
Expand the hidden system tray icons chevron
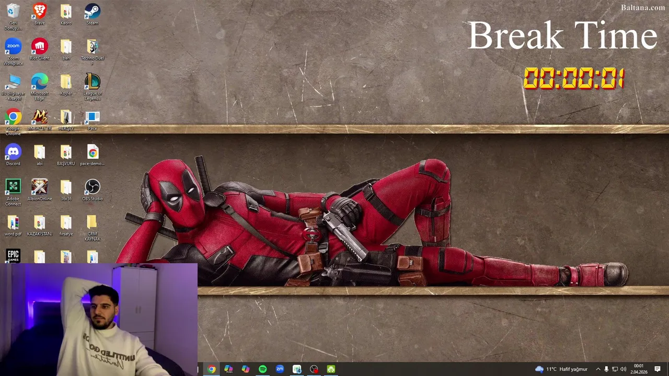(598, 369)
